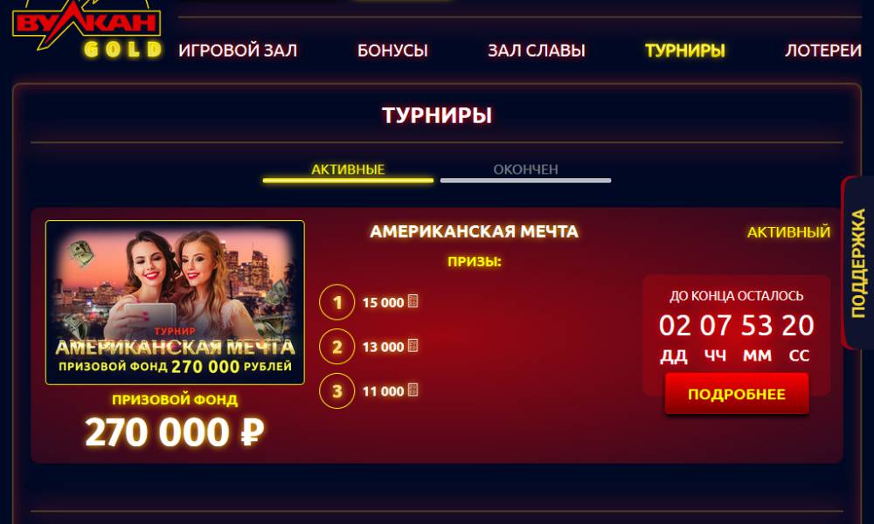This screenshot has height=524, width=874.
Task: Click the 270 000 ₽ prize fund amount
Action: (175, 432)
